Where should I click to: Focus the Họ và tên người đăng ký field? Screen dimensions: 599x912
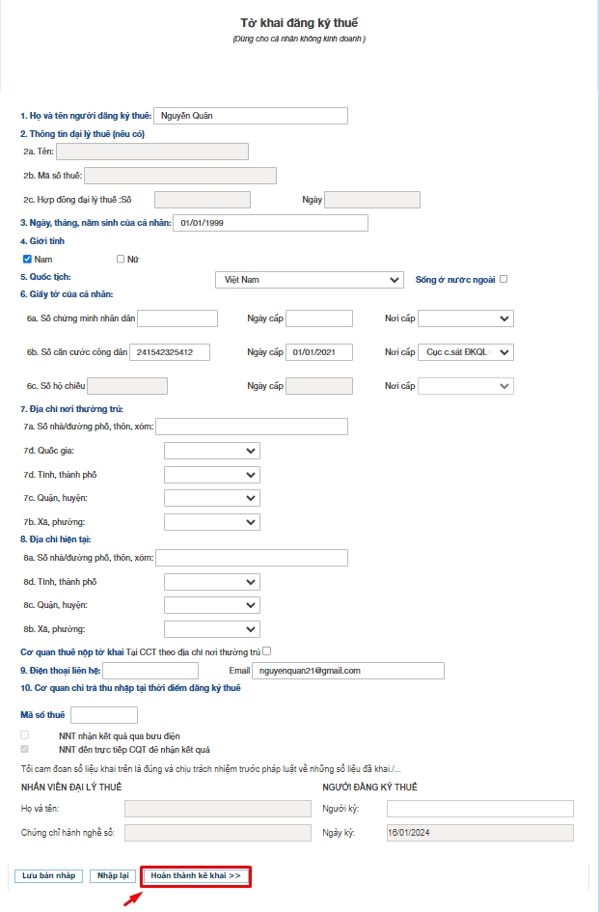pyautogui.click(x=250, y=116)
